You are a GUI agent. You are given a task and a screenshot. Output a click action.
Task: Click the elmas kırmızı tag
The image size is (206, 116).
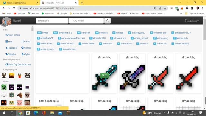[68, 49]
